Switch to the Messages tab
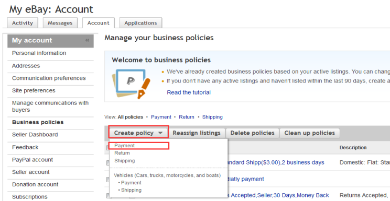 pyautogui.click(x=60, y=23)
